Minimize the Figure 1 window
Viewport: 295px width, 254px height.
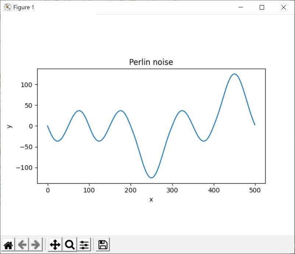(241, 7)
